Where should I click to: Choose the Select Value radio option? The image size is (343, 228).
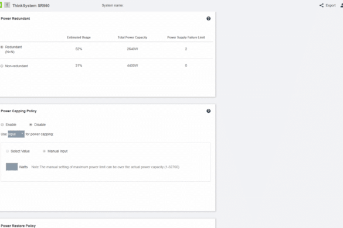coord(8,151)
